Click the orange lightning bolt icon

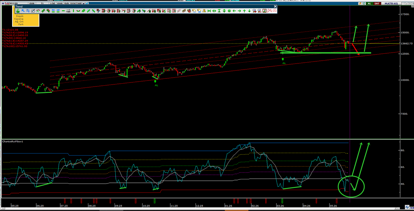click(x=360, y=3)
